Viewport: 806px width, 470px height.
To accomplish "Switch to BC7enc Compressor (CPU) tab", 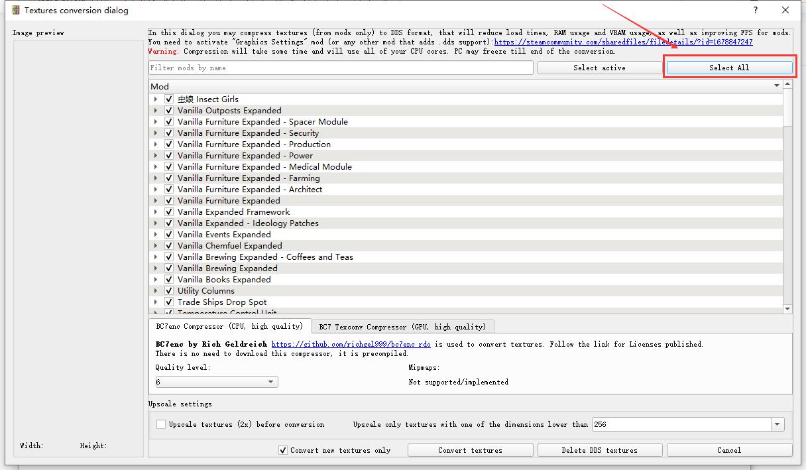I will point(229,326).
